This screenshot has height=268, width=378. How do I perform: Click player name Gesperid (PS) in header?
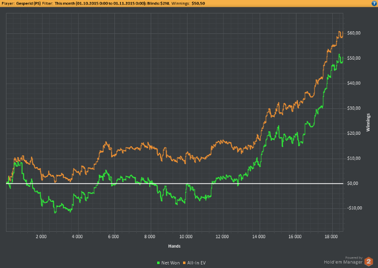29,3
